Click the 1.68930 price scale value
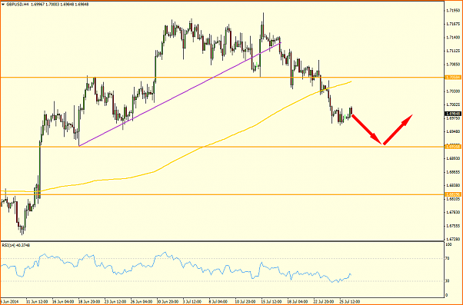This screenshot has height=305, width=463. click(454, 158)
